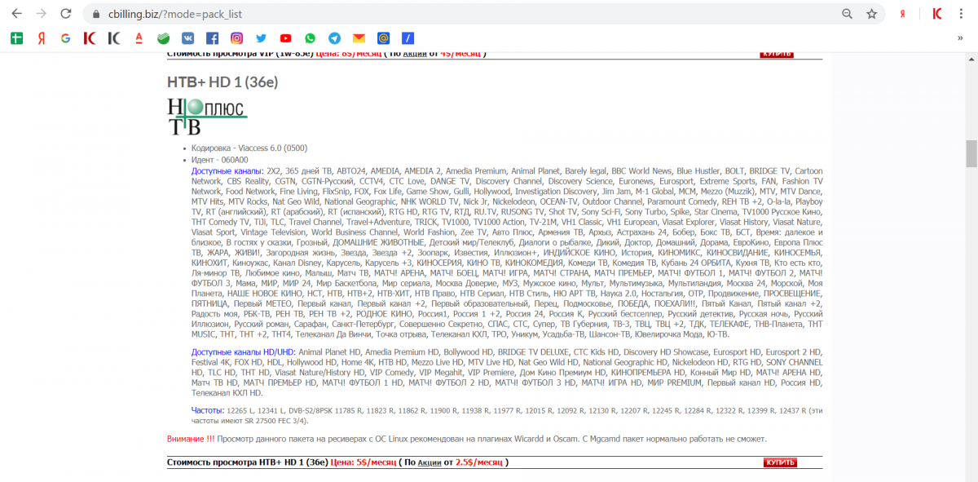Open the WhatsApp bookmark icon
978x482 pixels.
(311, 38)
